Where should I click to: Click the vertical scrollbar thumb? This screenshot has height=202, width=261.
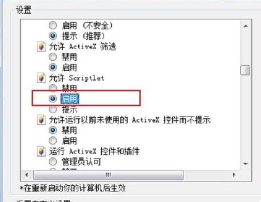tap(245, 70)
